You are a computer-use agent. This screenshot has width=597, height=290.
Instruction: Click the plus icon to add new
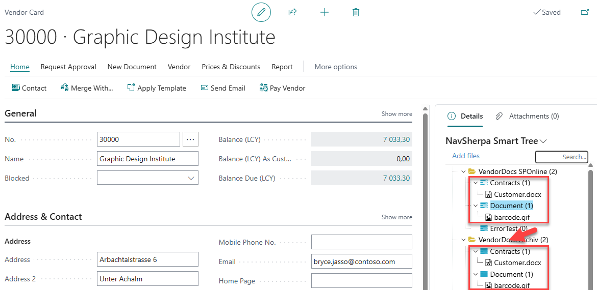click(x=324, y=12)
